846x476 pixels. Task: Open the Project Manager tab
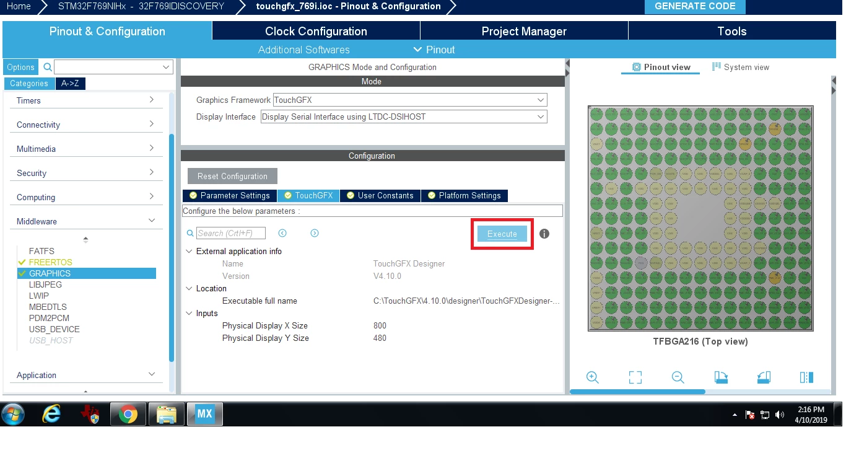(x=524, y=31)
